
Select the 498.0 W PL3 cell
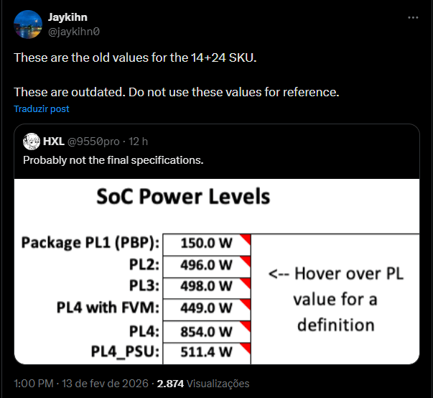(x=207, y=287)
